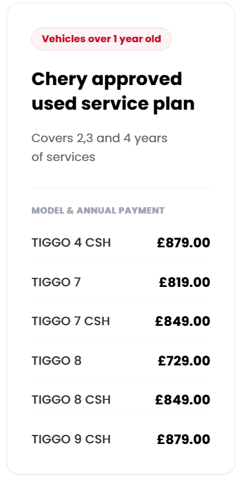Select the 'Chery approved used service plan' heading
243x481 pixels.
click(x=113, y=92)
